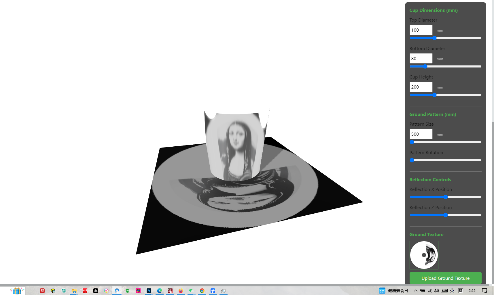Click the Pattern Rotation slider track
This screenshot has width=494, height=295.
point(445,160)
